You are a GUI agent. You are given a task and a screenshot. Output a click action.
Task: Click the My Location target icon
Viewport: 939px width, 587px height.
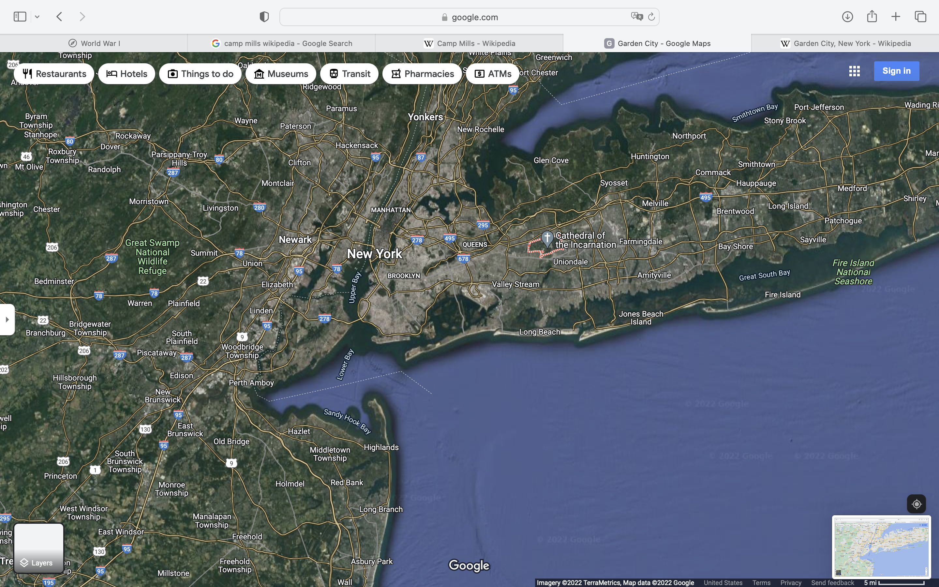click(x=917, y=504)
